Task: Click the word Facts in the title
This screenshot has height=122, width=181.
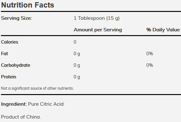Action: coord(44,5)
